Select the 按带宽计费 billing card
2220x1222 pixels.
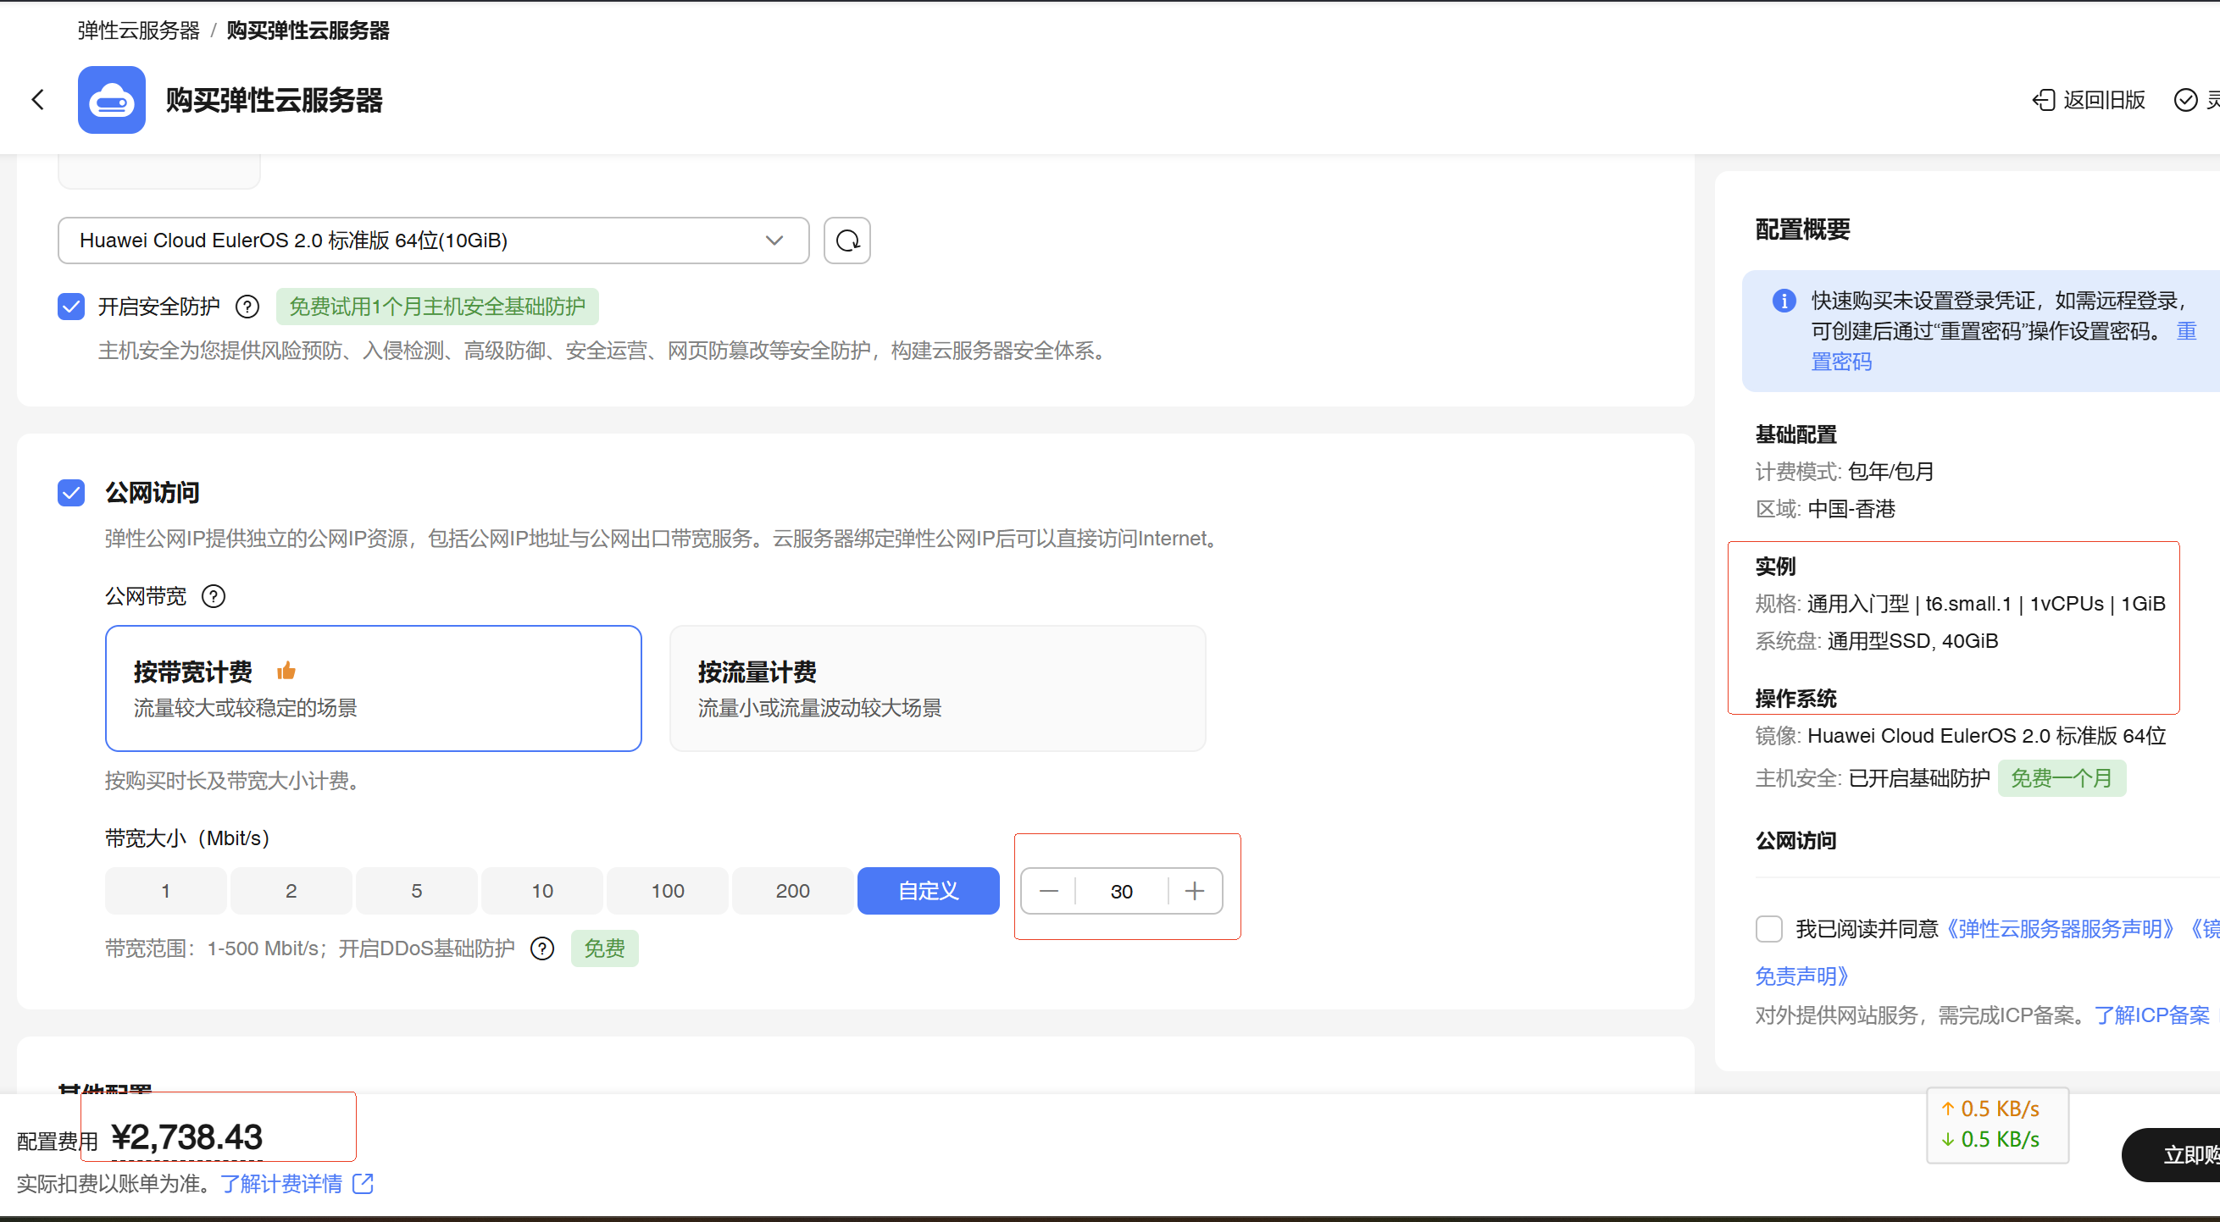[x=373, y=688]
